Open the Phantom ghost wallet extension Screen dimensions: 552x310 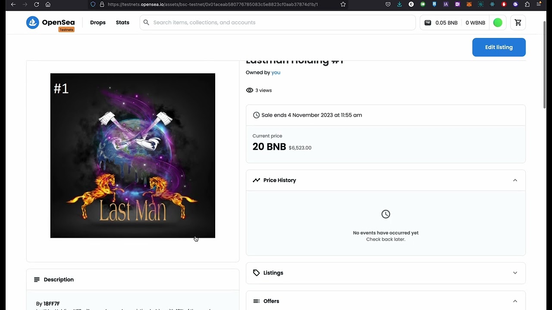tap(515, 4)
